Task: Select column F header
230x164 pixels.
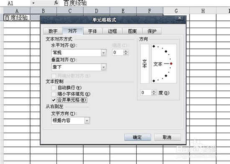Action: pyautogui.click(x=150, y=11)
